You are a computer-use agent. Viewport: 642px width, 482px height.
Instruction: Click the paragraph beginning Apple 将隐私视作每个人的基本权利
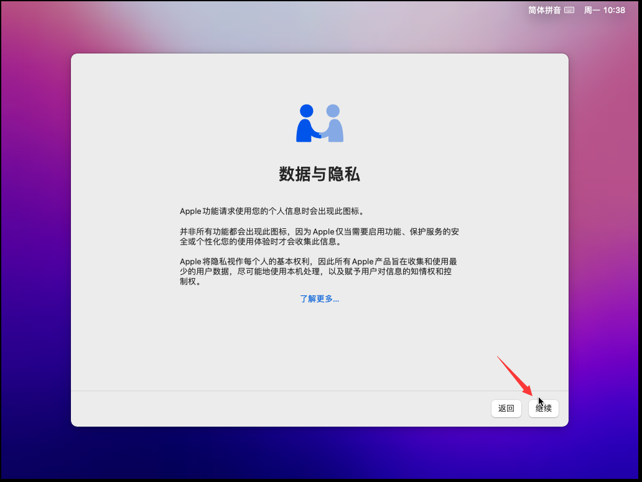(319, 271)
